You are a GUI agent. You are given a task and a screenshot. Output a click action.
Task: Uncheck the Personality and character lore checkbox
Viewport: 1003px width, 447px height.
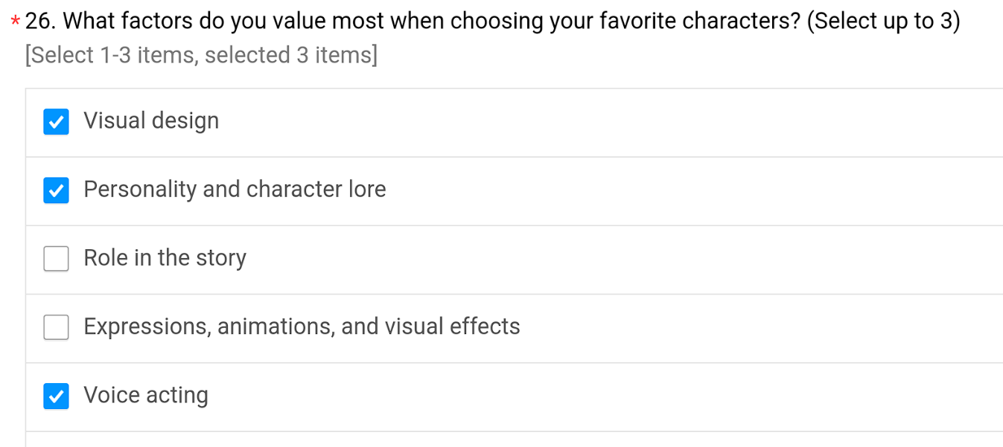point(56,190)
